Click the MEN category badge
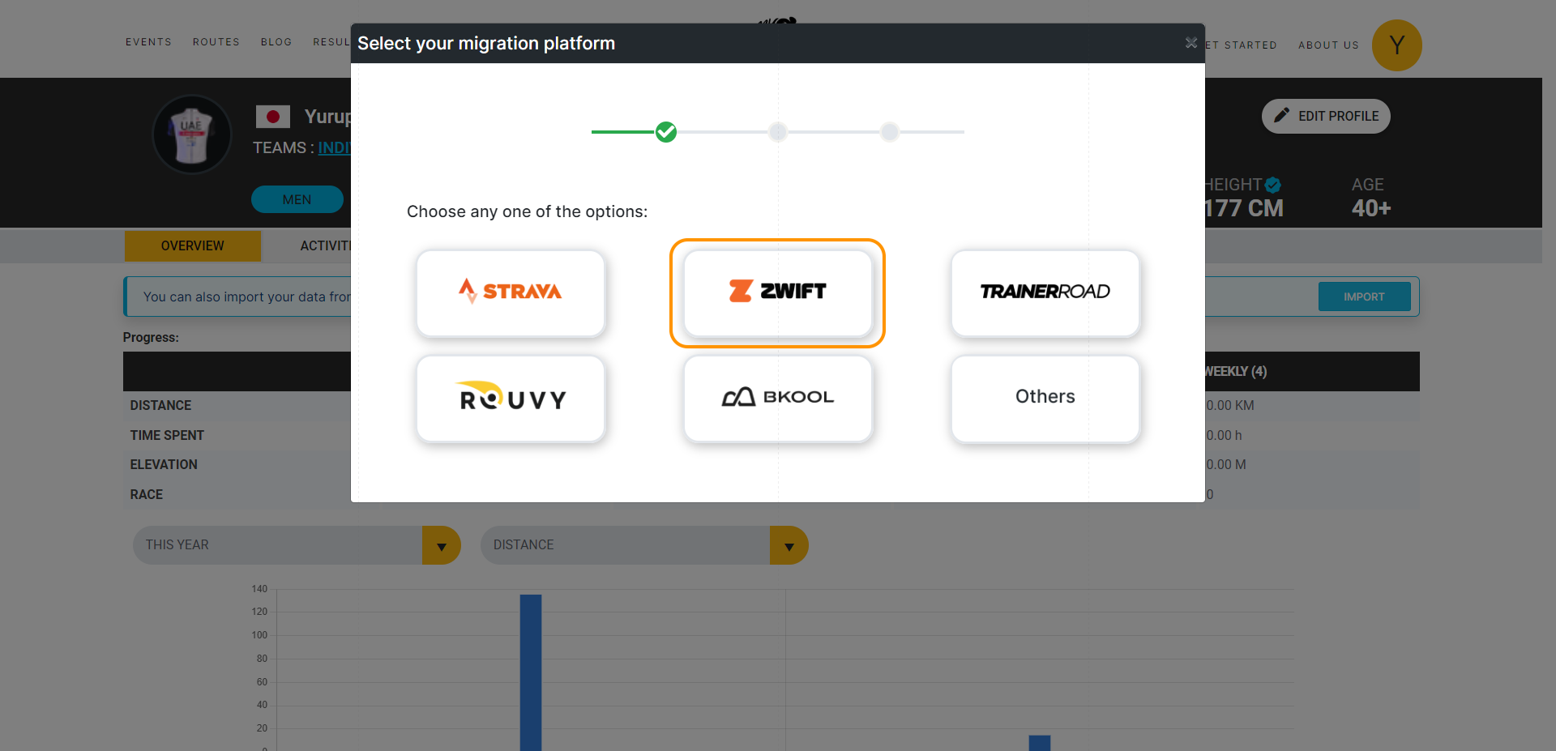Image resolution: width=1556 pixels, height=751 pixels. pos(297,199)
